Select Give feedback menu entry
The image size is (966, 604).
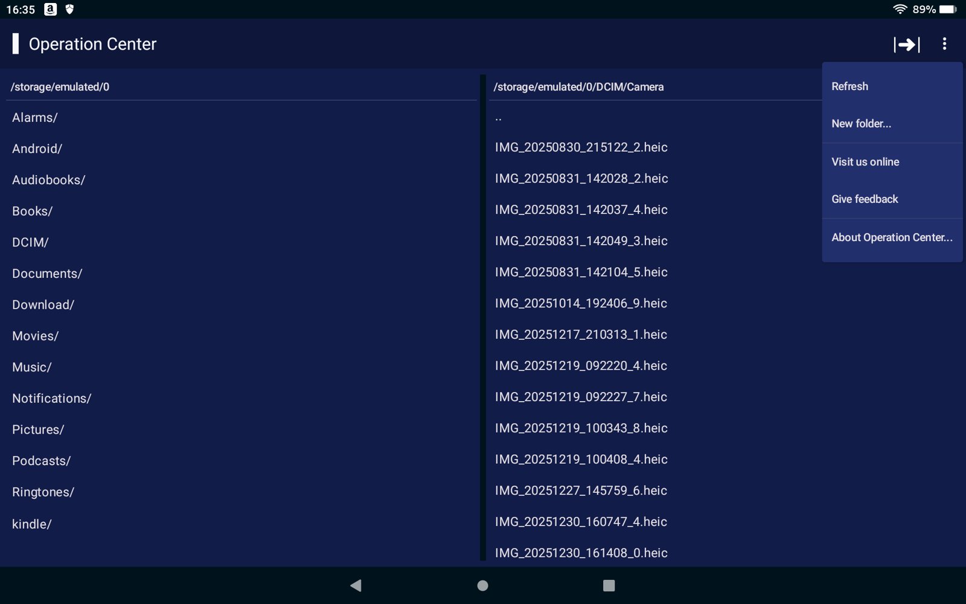click(x=864, y=199)
